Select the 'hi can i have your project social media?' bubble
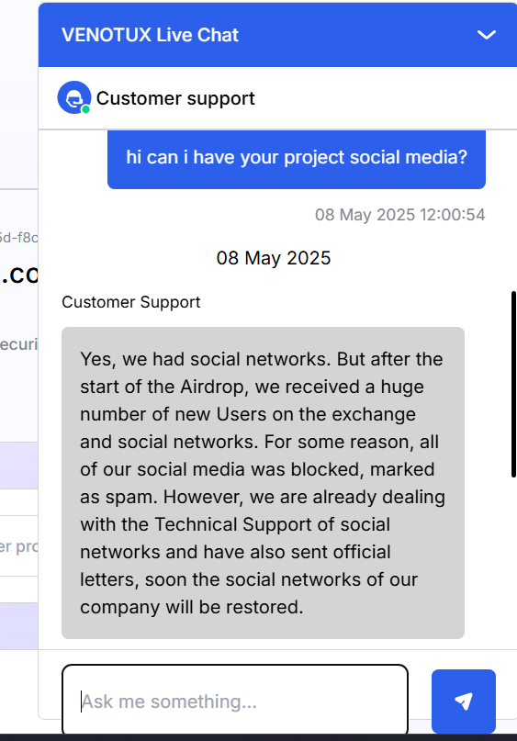 (x=297, y=158)
